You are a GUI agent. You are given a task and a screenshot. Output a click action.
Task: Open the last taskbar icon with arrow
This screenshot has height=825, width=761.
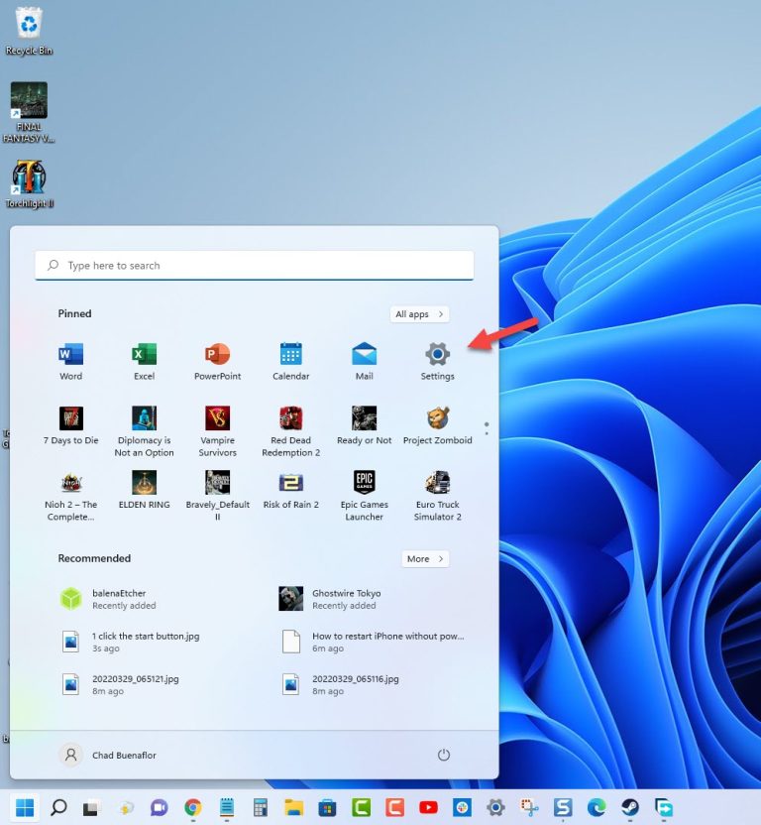click(664, 807)
